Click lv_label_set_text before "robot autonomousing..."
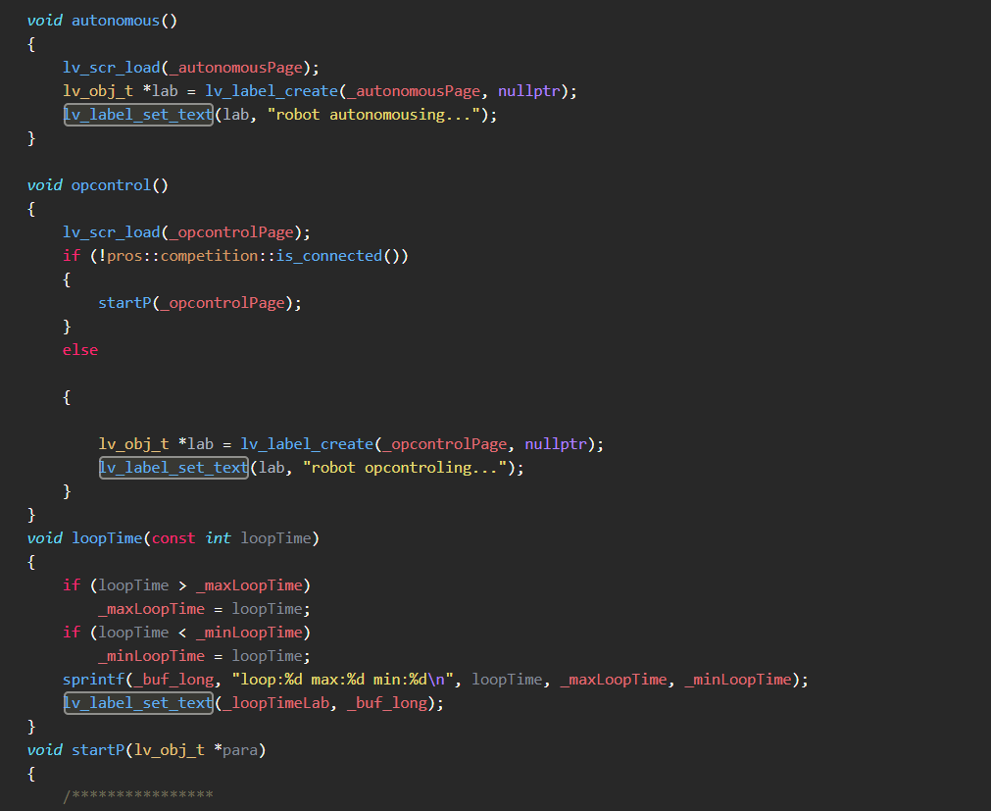Screen dimensions: 991x811 click(138, 115)
